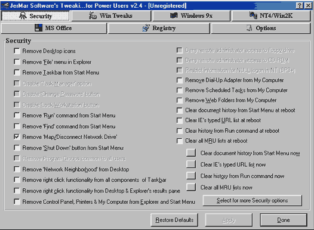This screenshot has width=314, height=230.
Task: Check Remove 'File' menu in Explorer
Action: click(x=17, y=62)
